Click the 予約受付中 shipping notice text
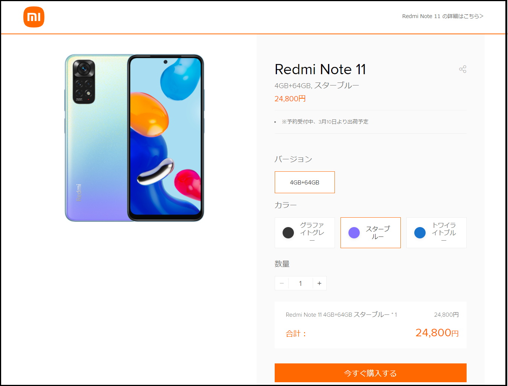Screen dimensions: 508x386 coord(325,122)
